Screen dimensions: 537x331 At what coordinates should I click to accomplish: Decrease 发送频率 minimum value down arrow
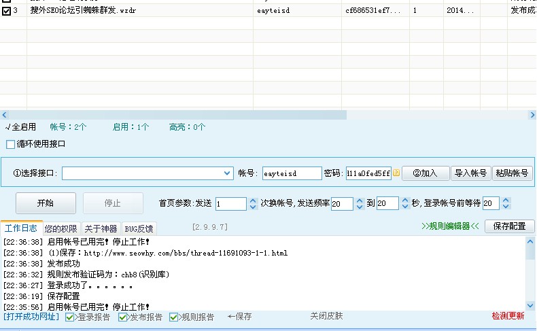click(x=360, y=207)
